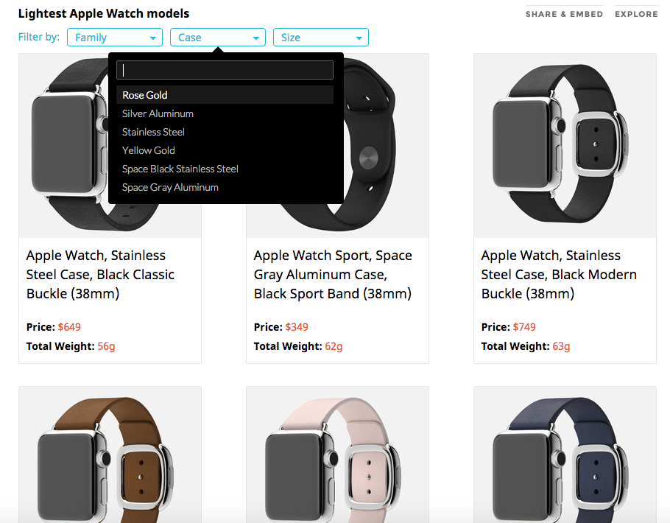Open Black Modern Buckle watch title
670x523 pixels.
(559, 274)
